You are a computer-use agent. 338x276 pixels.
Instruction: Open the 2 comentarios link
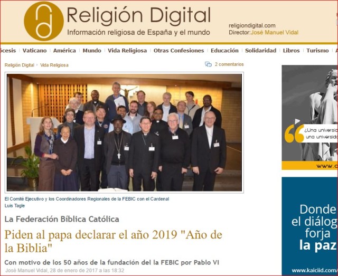(x=229, y=64)
